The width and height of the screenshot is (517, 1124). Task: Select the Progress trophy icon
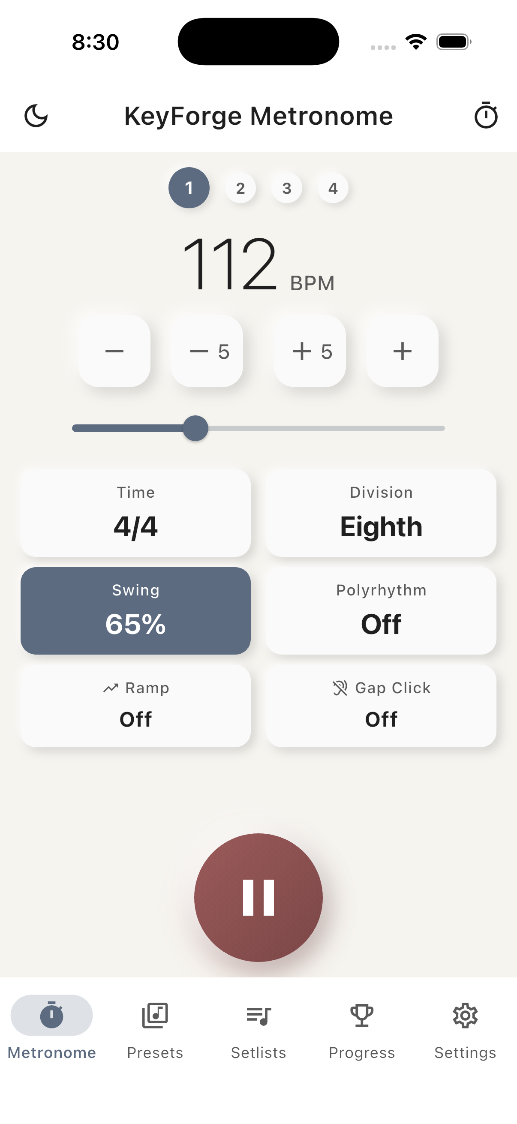click(x=362, y=1016)
